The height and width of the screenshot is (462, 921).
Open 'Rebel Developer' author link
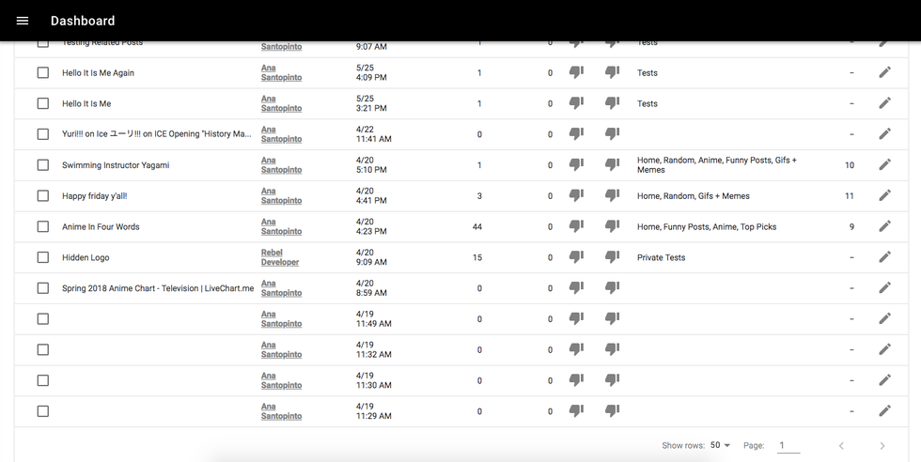tap(280, 257)
